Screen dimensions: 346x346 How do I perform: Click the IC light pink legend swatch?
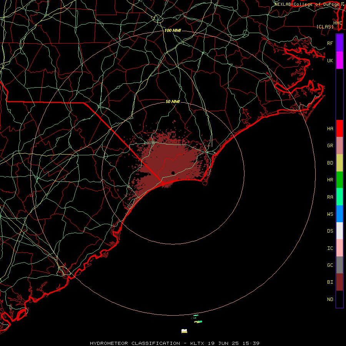point(339,248)
